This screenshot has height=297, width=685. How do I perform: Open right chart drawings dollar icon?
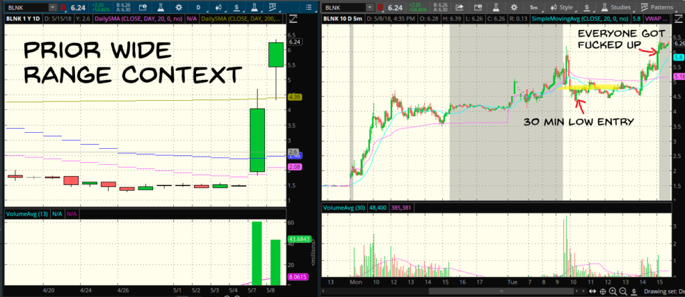coord(587,7)
